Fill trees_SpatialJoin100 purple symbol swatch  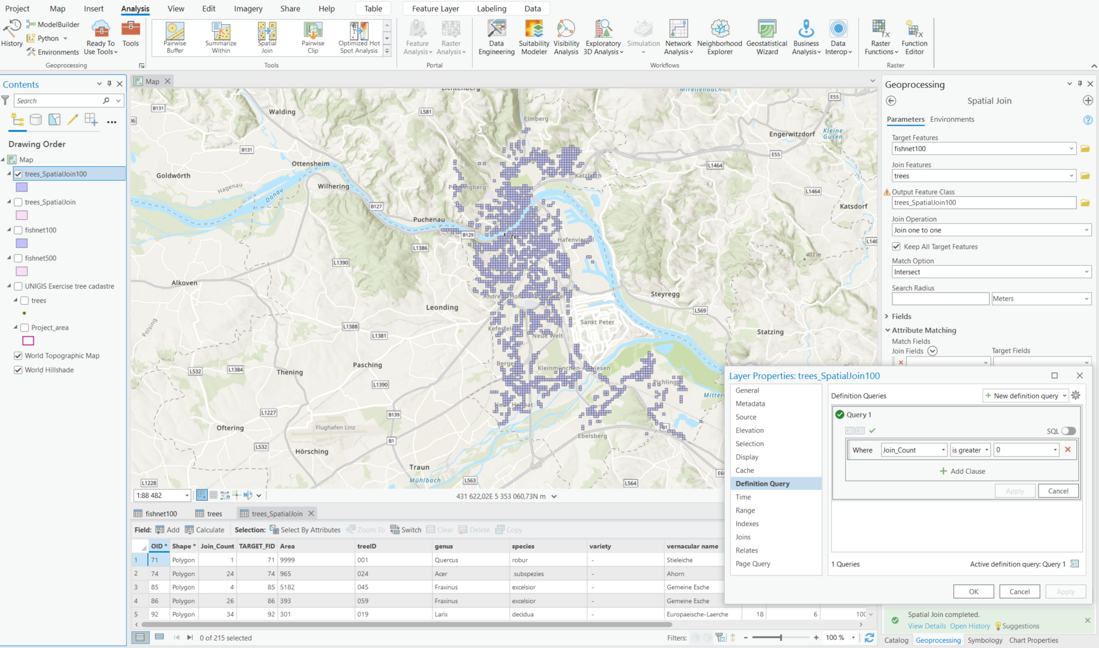22,187
